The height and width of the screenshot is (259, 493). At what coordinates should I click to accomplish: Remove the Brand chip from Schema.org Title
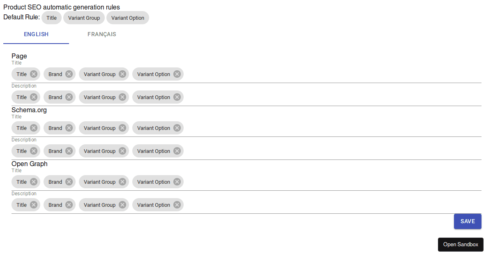[x=68, y=128]
